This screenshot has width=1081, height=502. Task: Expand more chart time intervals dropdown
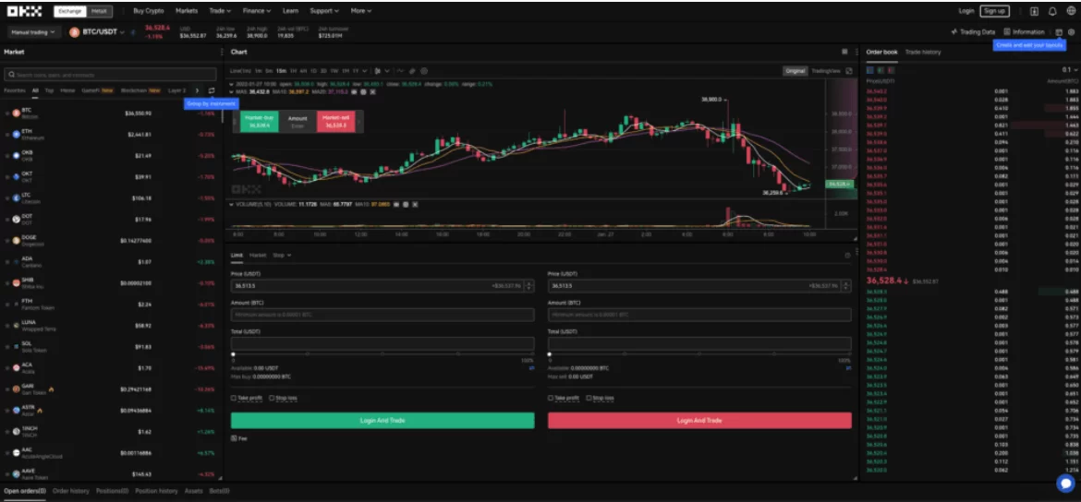point(365,70)
